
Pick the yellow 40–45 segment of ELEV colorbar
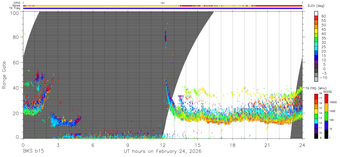pos(316,31)
